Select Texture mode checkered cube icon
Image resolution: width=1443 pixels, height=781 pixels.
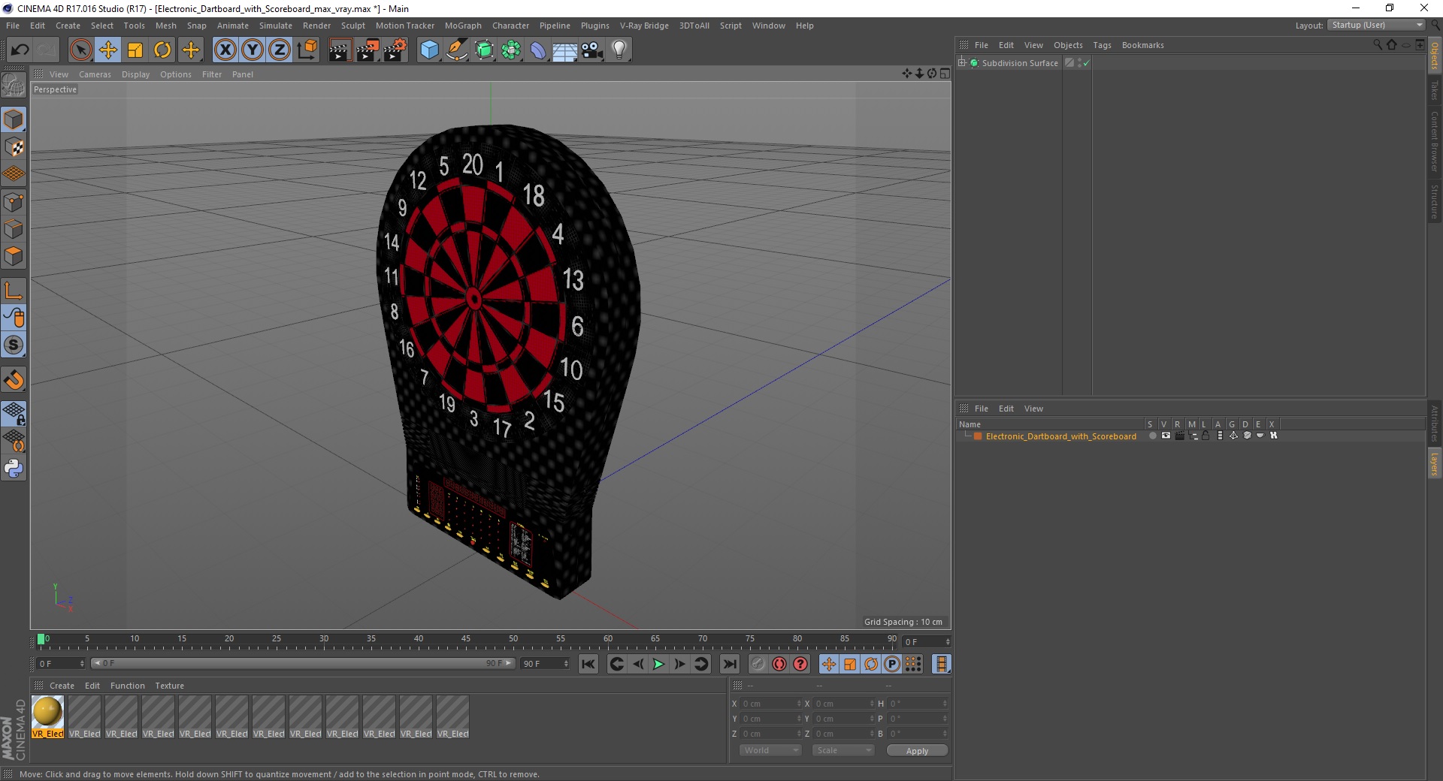point(14,147)
